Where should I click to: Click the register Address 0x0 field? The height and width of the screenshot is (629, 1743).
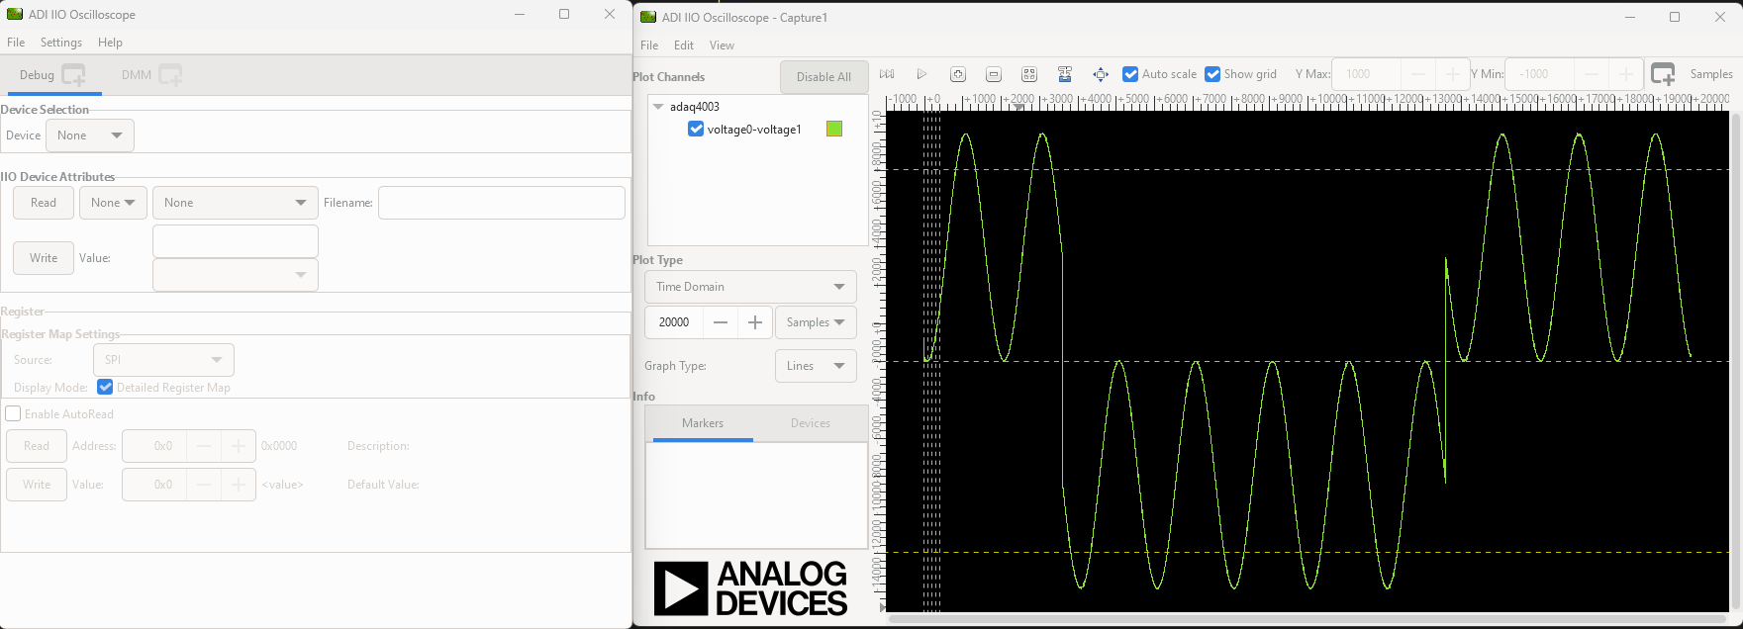pyautogui.click(x=154, y=446)
